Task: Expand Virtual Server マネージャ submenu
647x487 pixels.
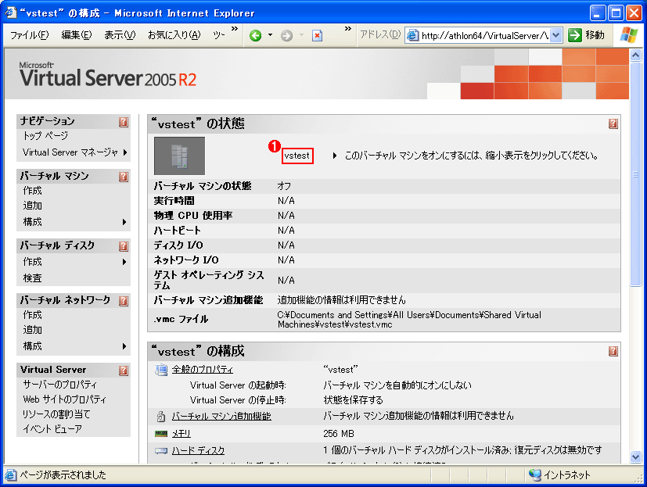Action: pyautogui.click(x=125, y=152)
